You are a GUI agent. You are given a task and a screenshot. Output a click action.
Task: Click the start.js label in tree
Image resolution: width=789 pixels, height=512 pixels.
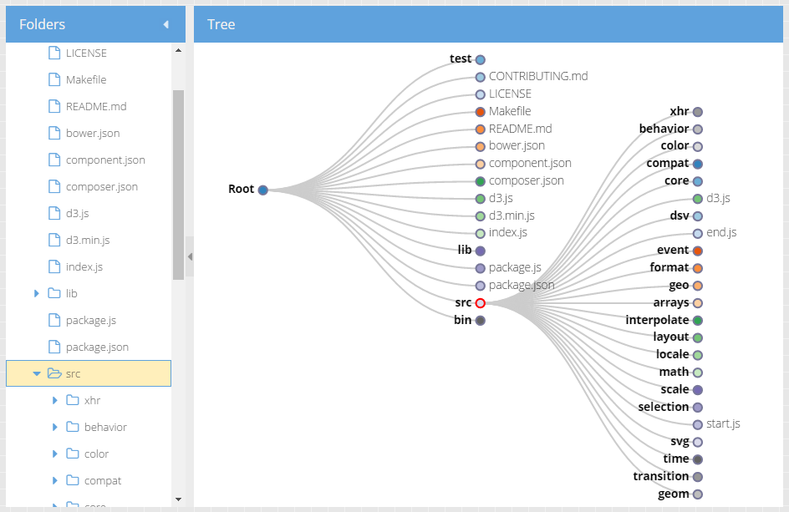[723, 424]
